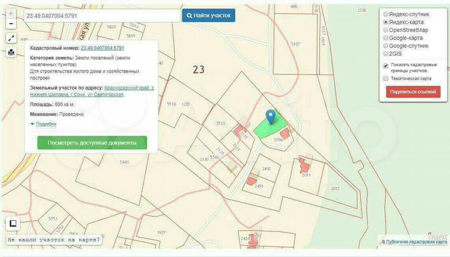
Task: Select OpenStreetMap base layer
Action: tap(385, 29)
